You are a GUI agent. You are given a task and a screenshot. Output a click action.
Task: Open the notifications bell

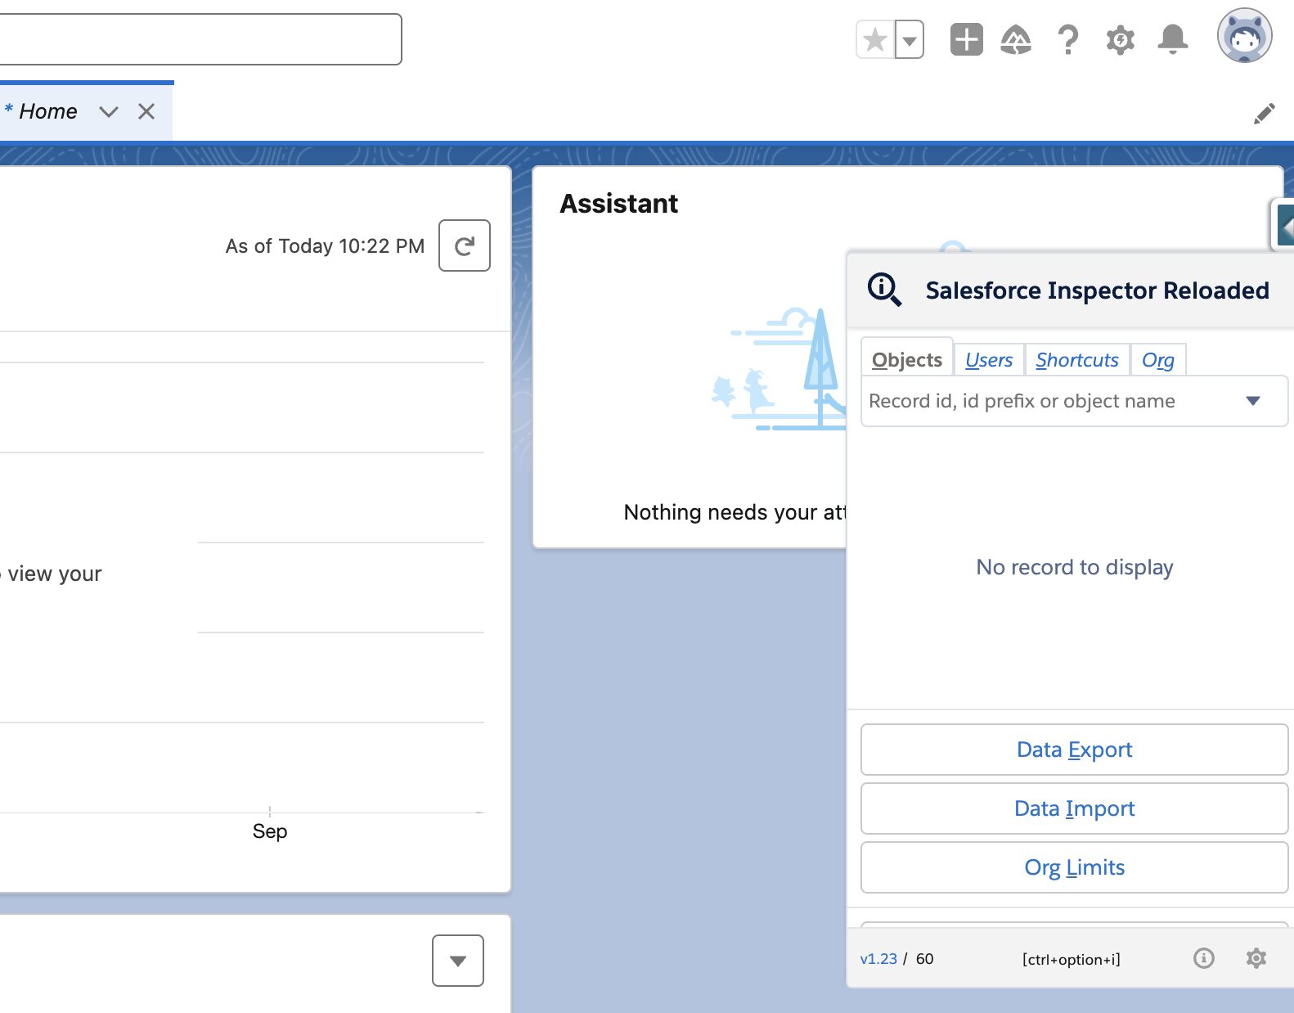click(1172, 39)
